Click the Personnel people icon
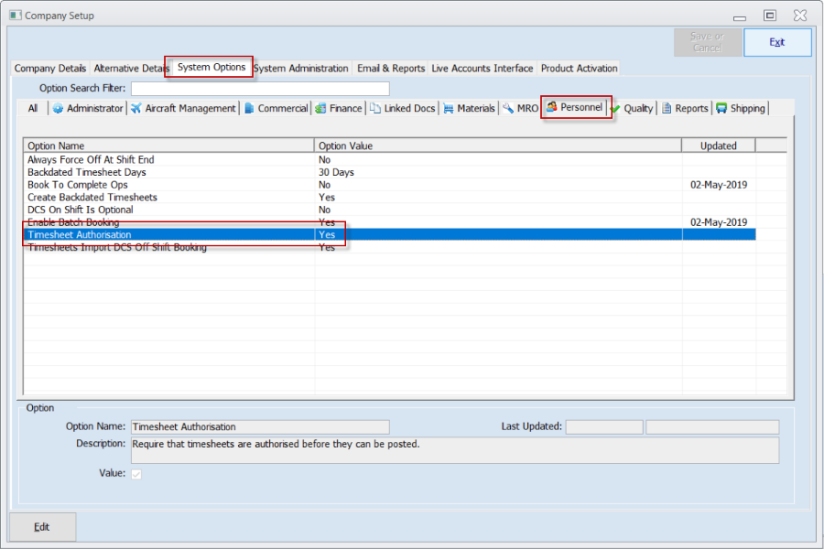 pyautogui.click(x=552, y=107)
